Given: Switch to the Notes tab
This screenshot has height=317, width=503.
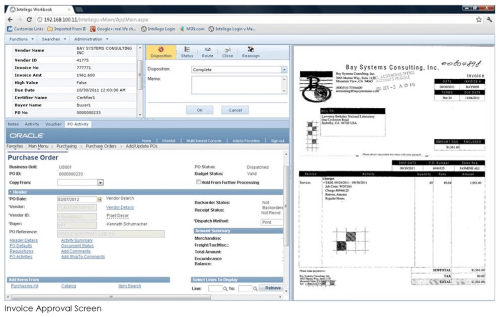Looking at the screenshot, I should (13, 124).
